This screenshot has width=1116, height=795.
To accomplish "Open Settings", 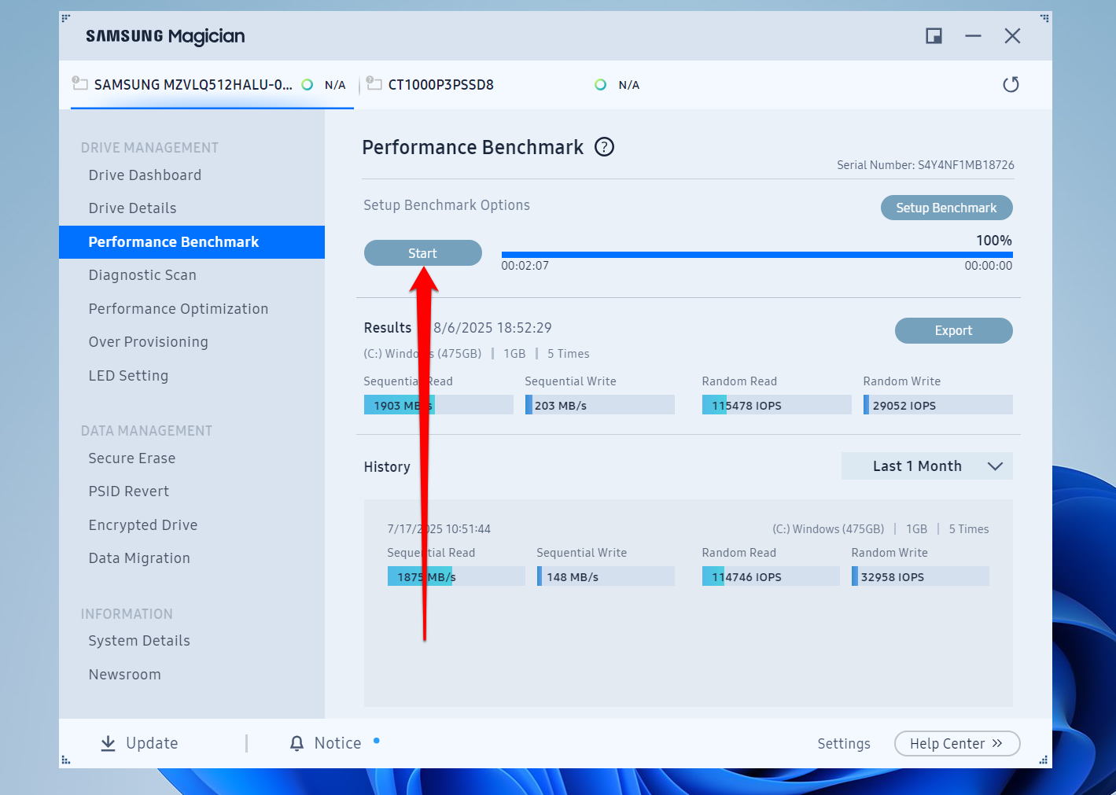I will [844, 744].
